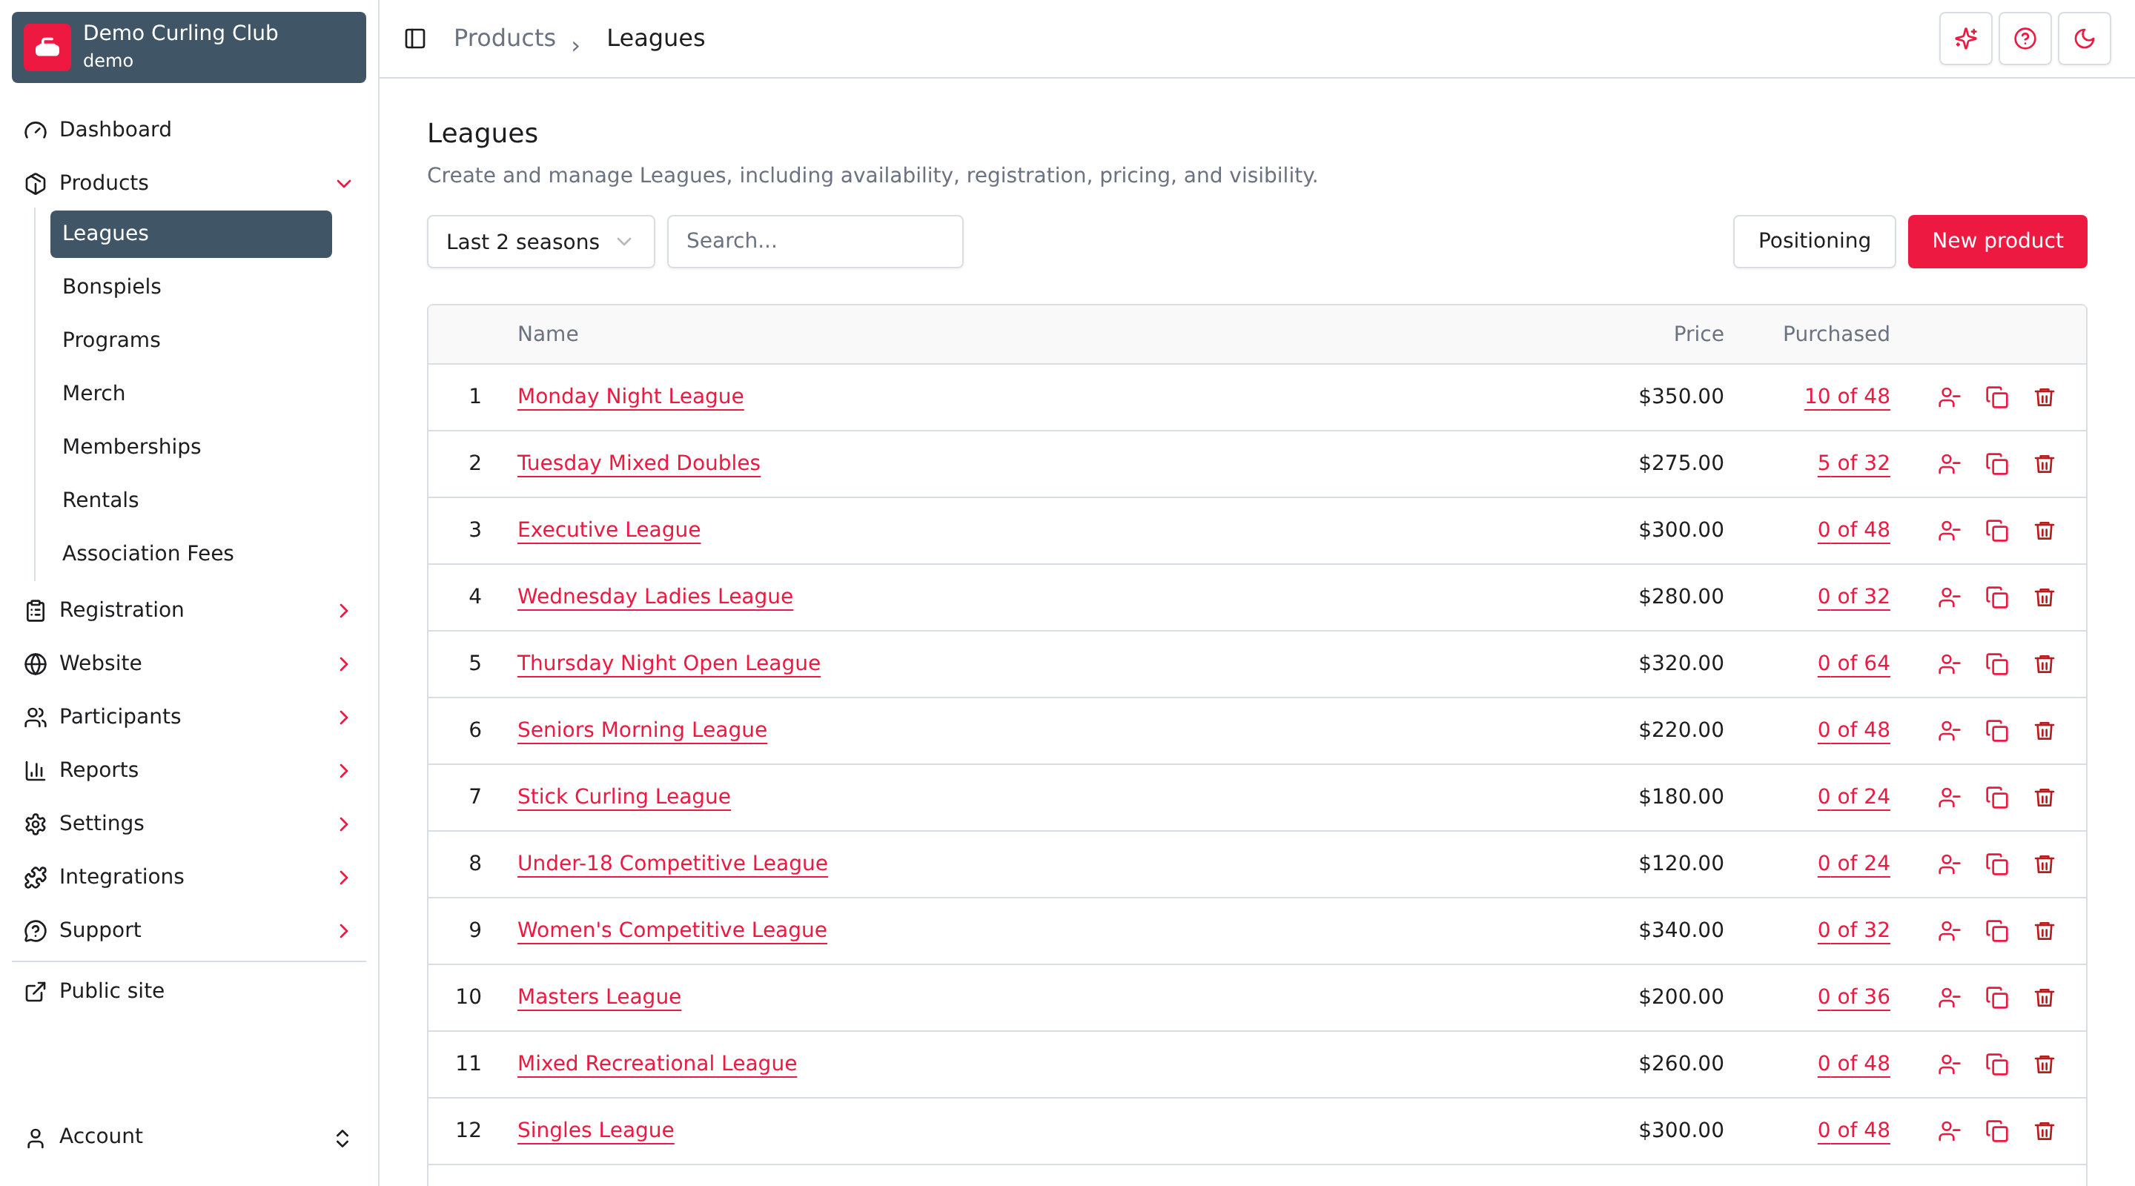
Task: Click the Search input field
Action: click(815, 241)
